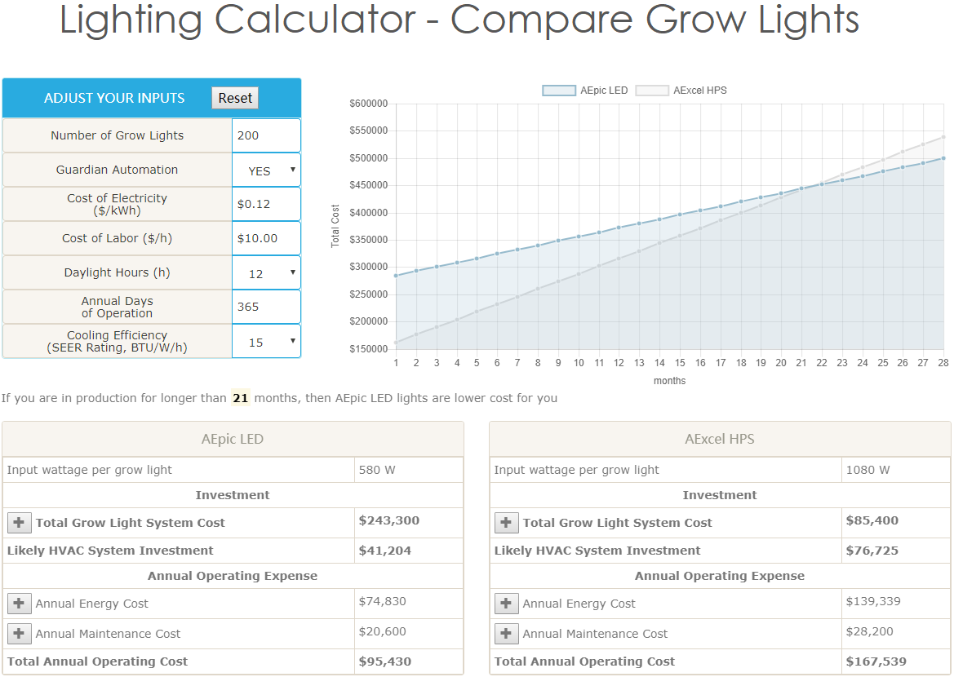Click the AEpic LED data point at month 1
Screen dimensions: 954x677
tap(396, 276)
